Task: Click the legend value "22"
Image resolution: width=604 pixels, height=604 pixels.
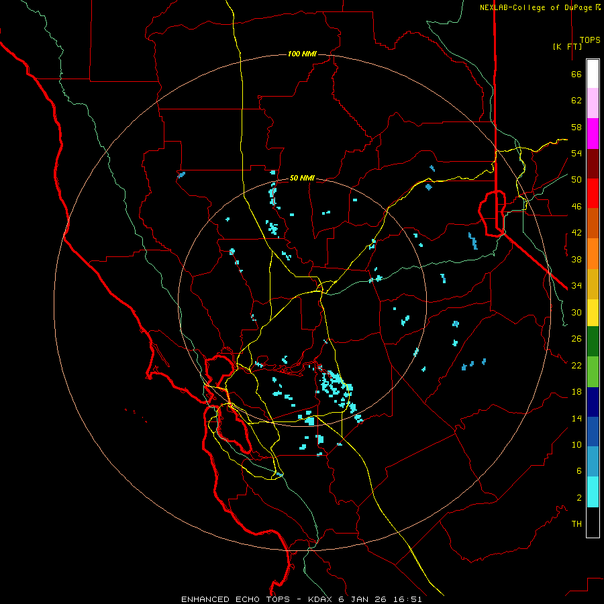Action: pyautogui.click(x=576, y=365)
